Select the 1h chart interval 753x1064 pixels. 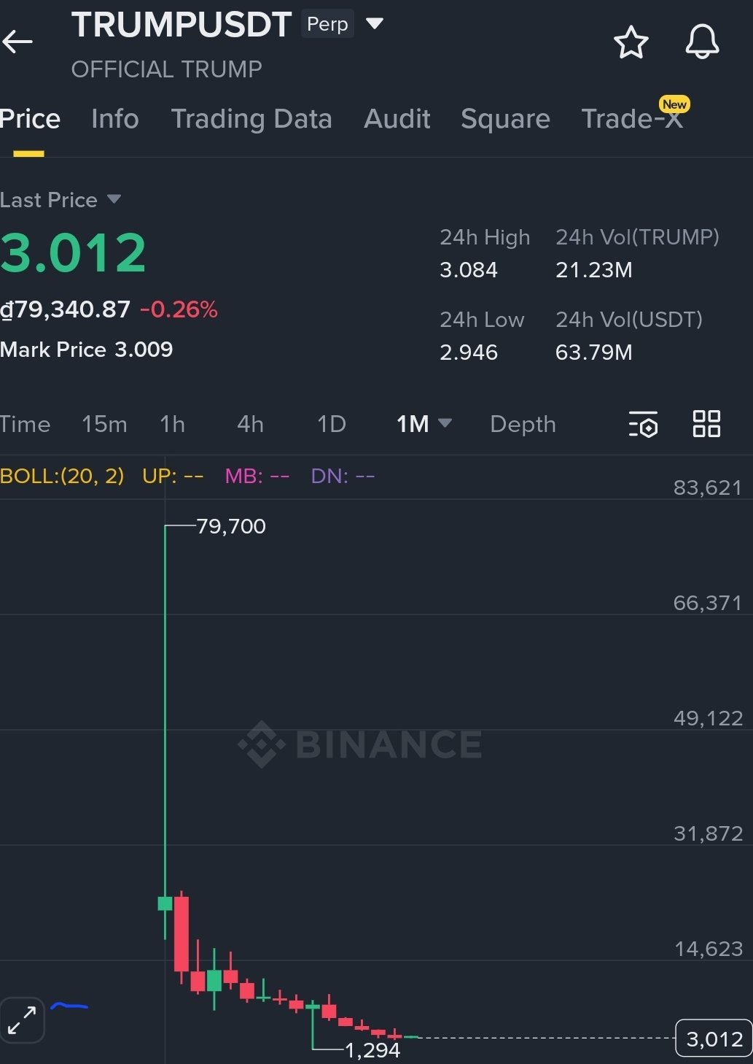click(173, 424)
